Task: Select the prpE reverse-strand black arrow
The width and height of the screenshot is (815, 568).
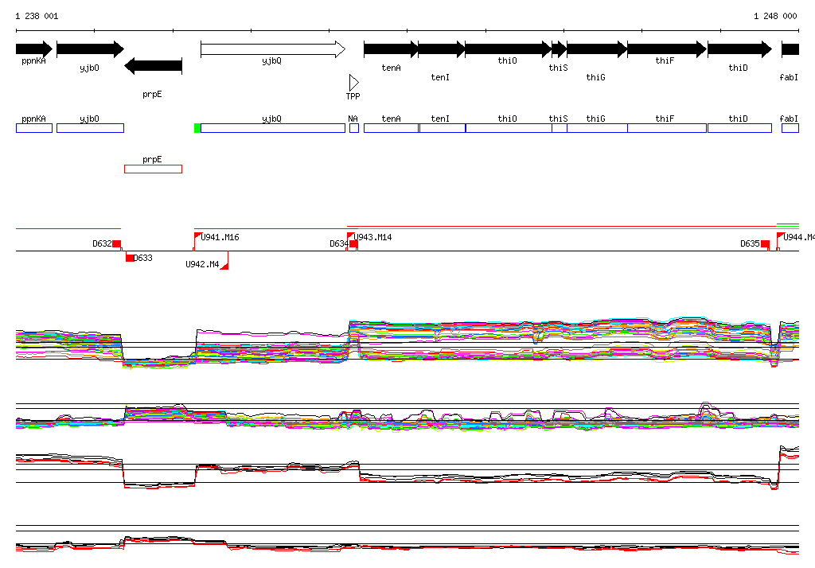Action: click(x=154, y=66)
